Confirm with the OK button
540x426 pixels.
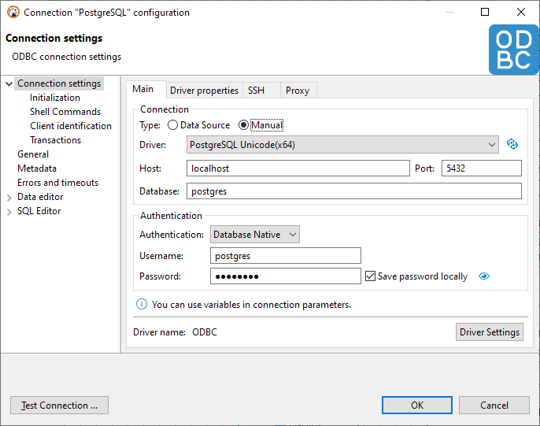click(417, 405)
